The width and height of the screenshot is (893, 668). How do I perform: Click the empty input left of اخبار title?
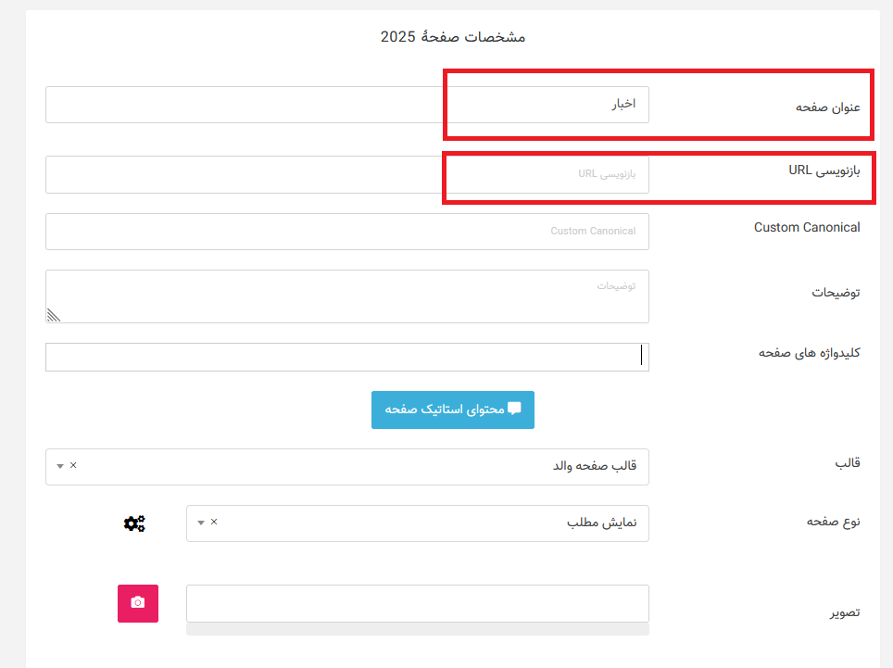[x=241, y=104]
